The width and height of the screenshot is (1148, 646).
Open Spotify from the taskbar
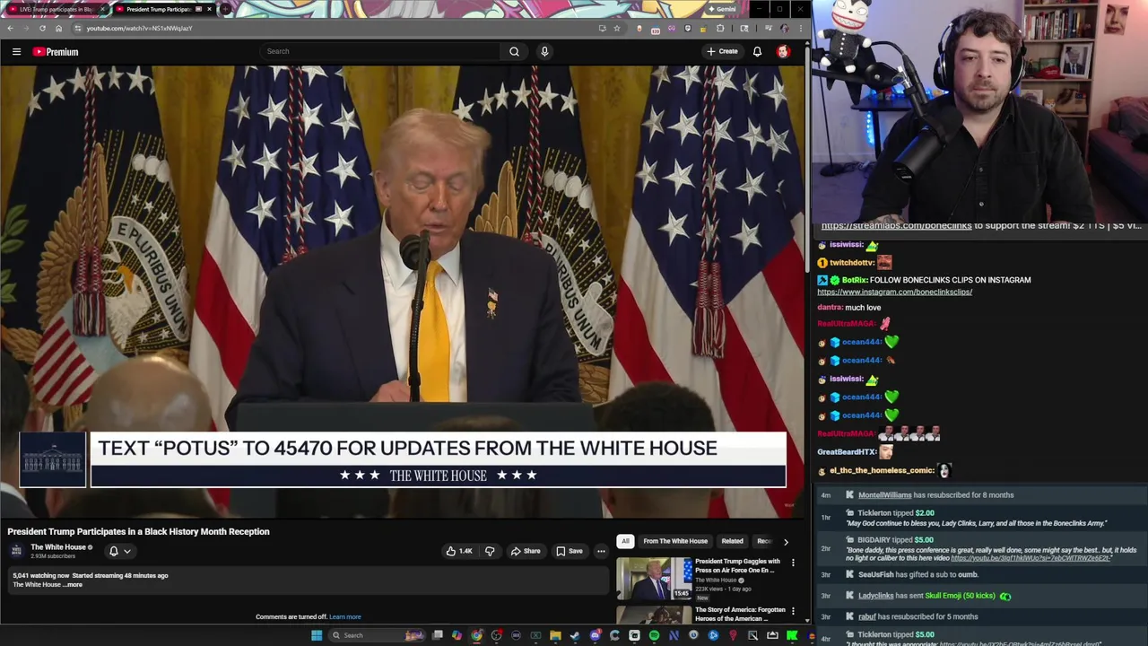[x=654, y=635]
